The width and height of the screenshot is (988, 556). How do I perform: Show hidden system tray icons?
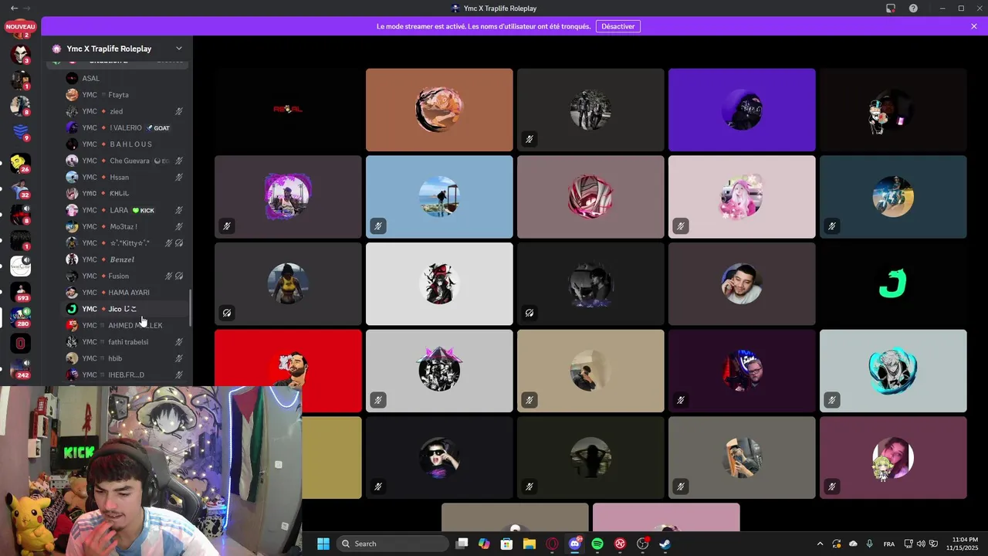(820, 544)
